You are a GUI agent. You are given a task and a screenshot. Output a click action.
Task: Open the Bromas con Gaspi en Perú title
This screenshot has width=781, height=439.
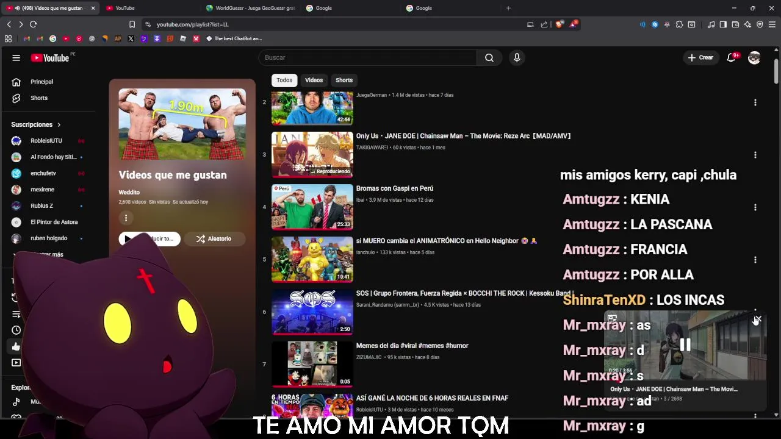click(x=395, y=188)
